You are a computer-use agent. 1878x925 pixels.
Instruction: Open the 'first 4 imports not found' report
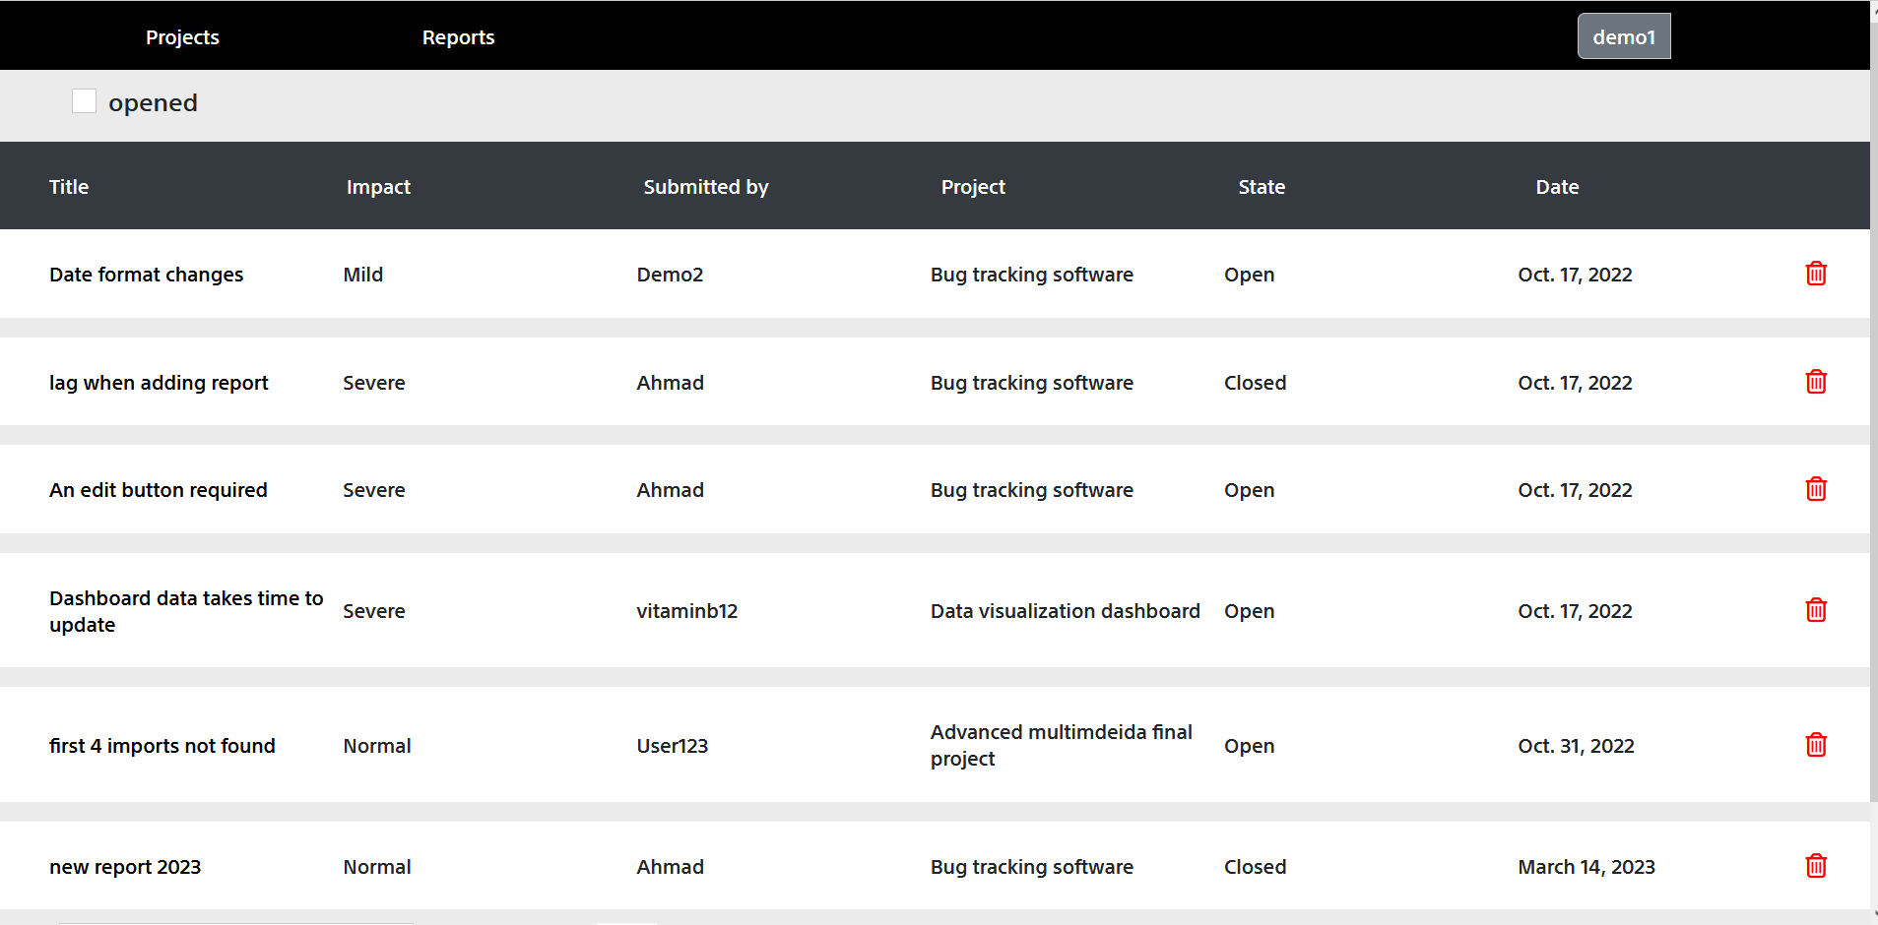pyautogui.click(x=162, y=746)
